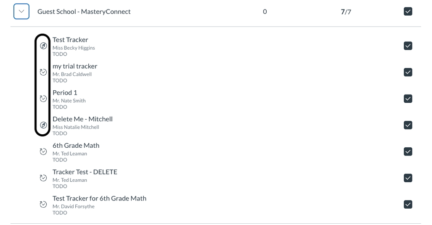Uncheck the Delete Me - Mitchell checkbox
The width and height of the screenshot is (432, 225).
tap(408, 125)
